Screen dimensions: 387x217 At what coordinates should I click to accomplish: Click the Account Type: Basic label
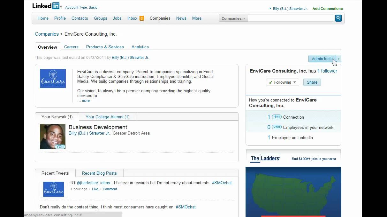(81, 7)
